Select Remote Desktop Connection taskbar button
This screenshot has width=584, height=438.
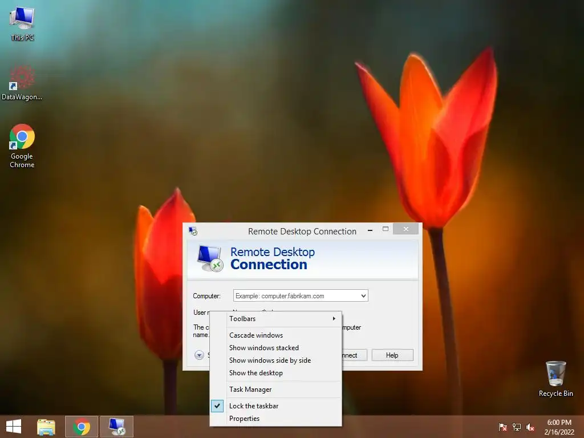(x=117, y=427)
